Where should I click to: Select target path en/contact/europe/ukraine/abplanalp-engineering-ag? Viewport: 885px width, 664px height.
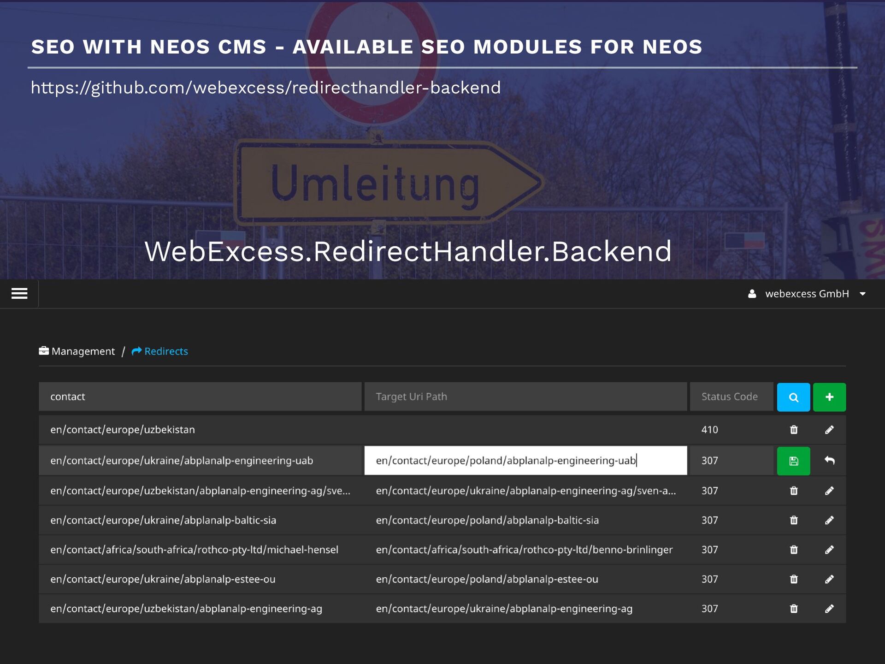[504, 609]
